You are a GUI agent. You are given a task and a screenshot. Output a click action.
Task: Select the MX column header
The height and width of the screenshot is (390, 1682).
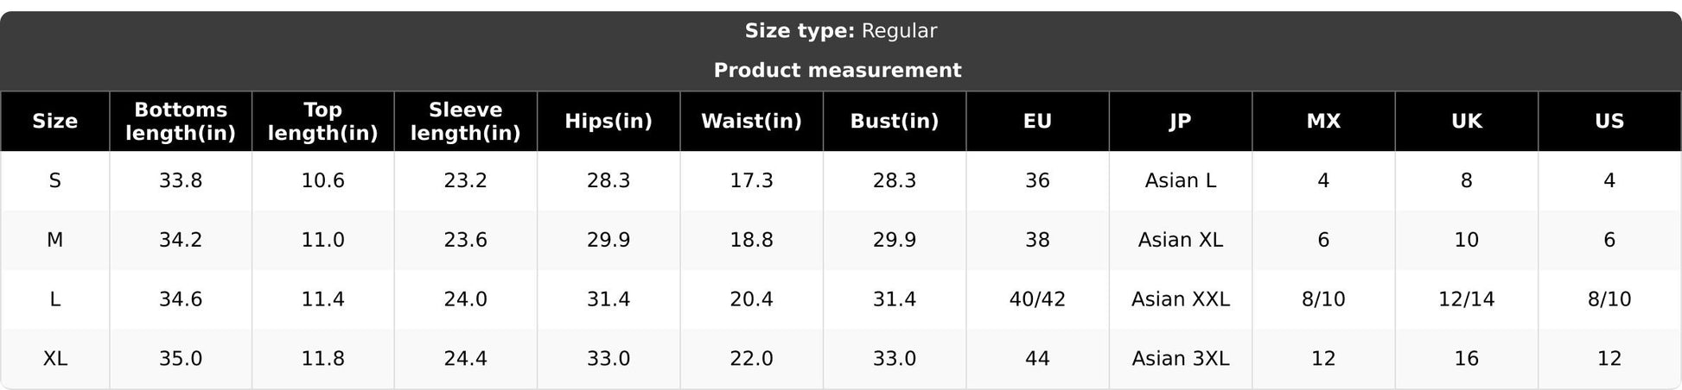pos(1323,121)
